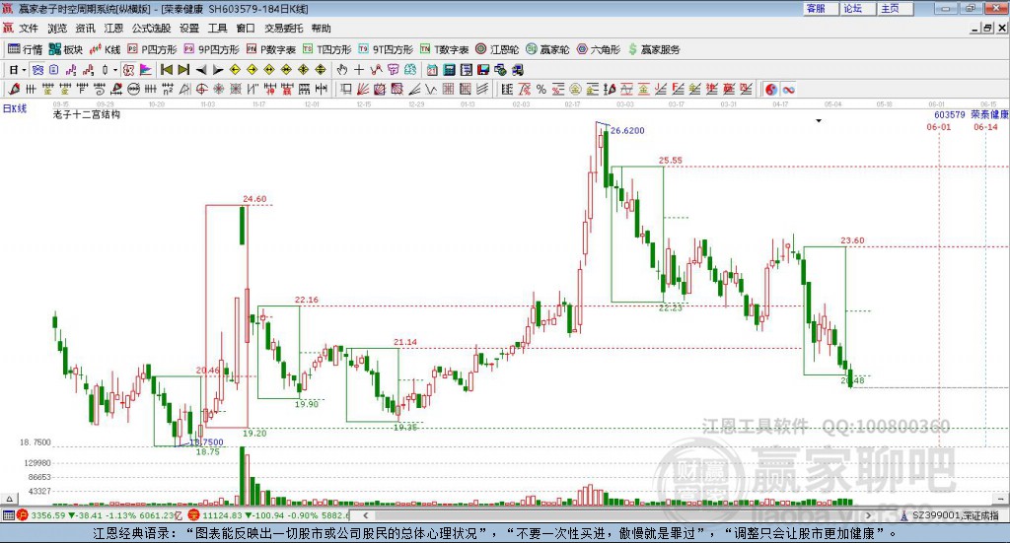Open the T四方形 tool
This screenshot has height=543, width=1010.
click(x=327, y=49)
